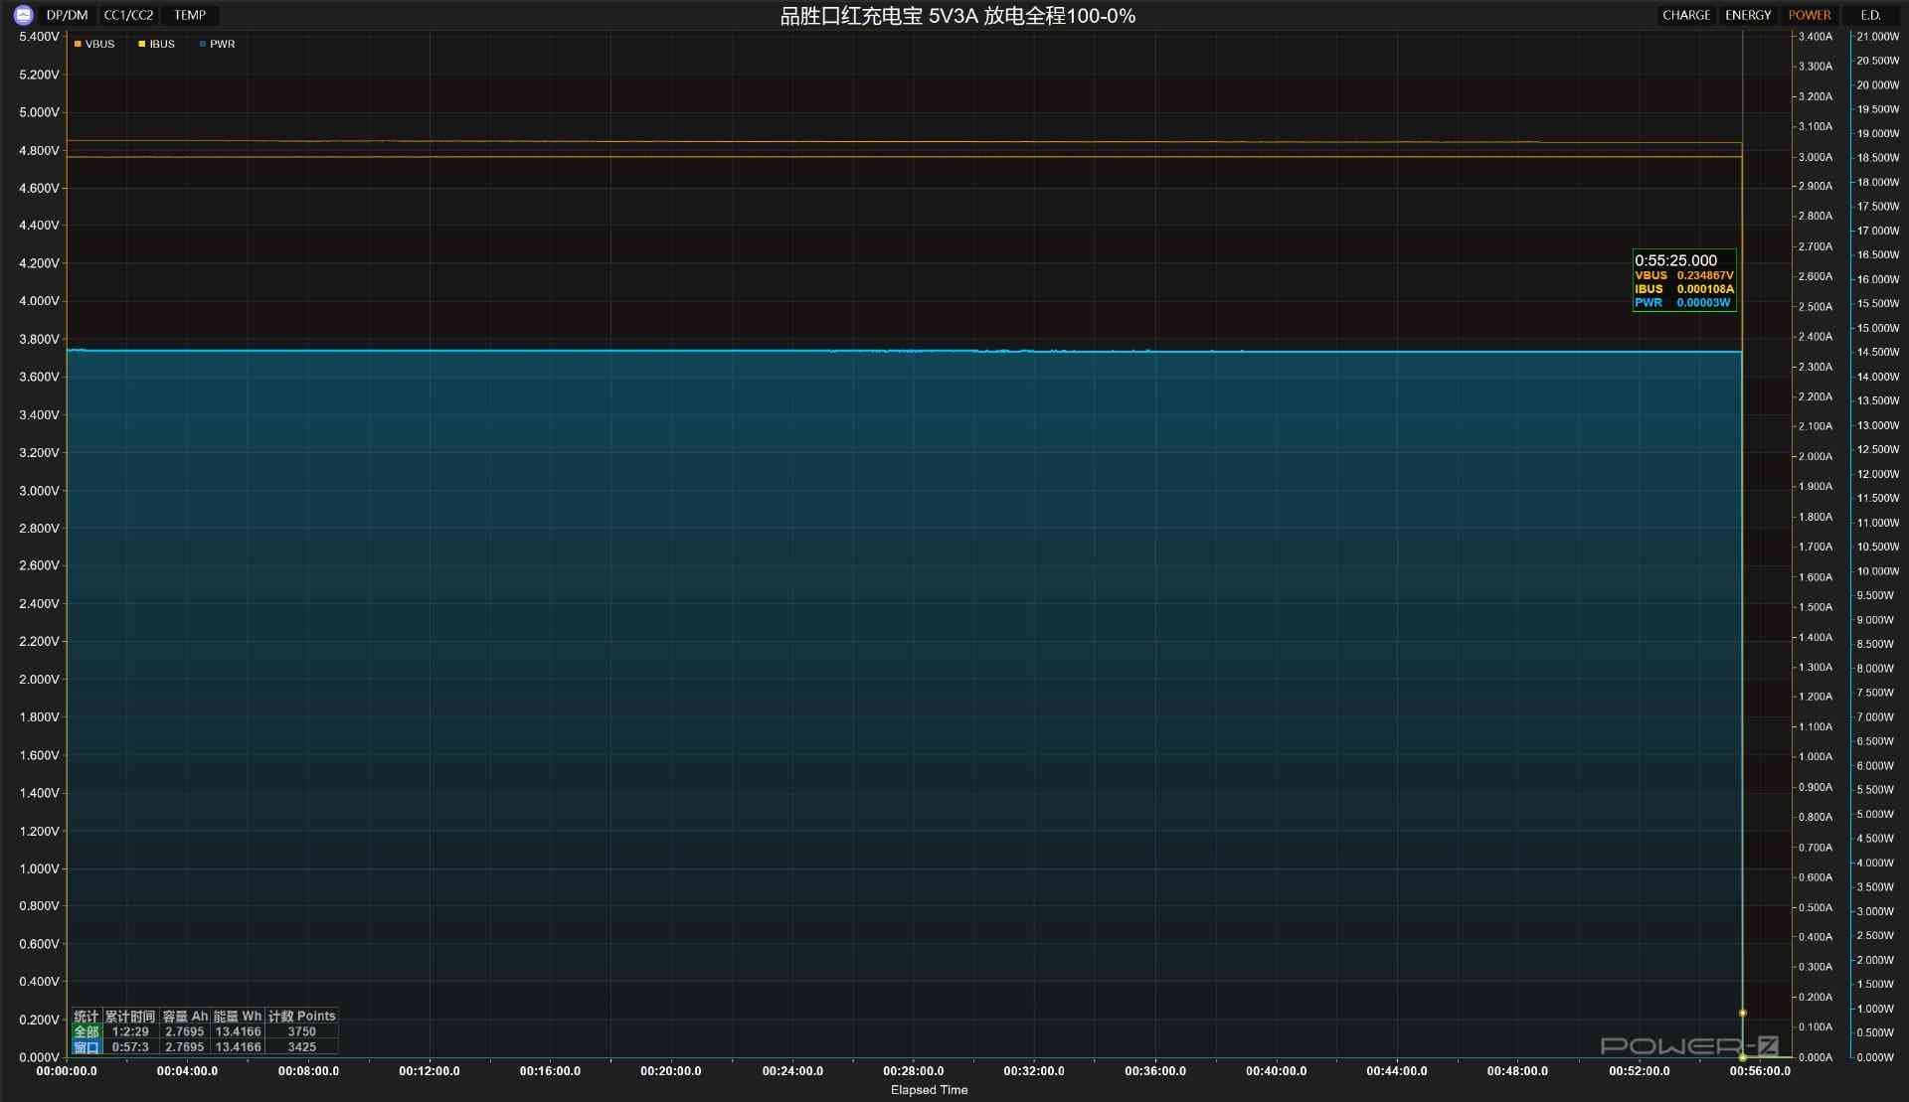Image resolution: width=1909 pixels, height=1102 pixels.
Task: Toggle the TEMP curve display
Action: 190,15
